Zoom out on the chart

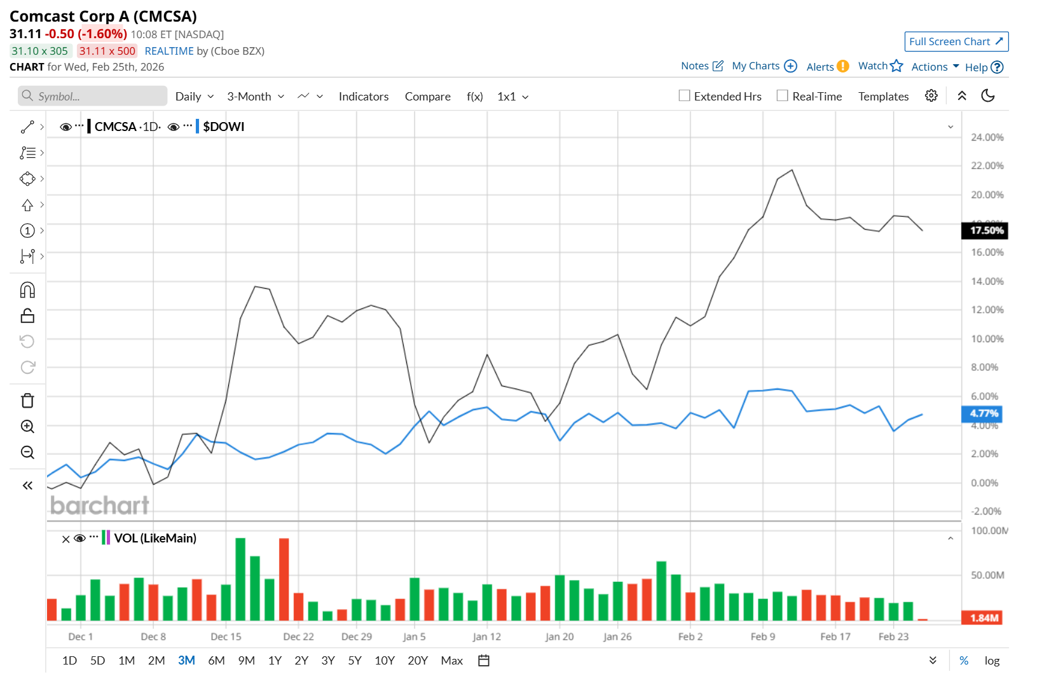27,452
